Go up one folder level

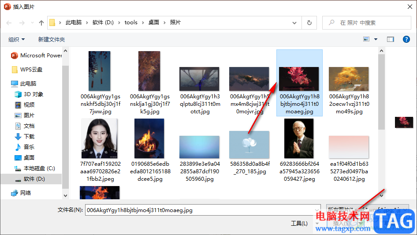(41, 23)
